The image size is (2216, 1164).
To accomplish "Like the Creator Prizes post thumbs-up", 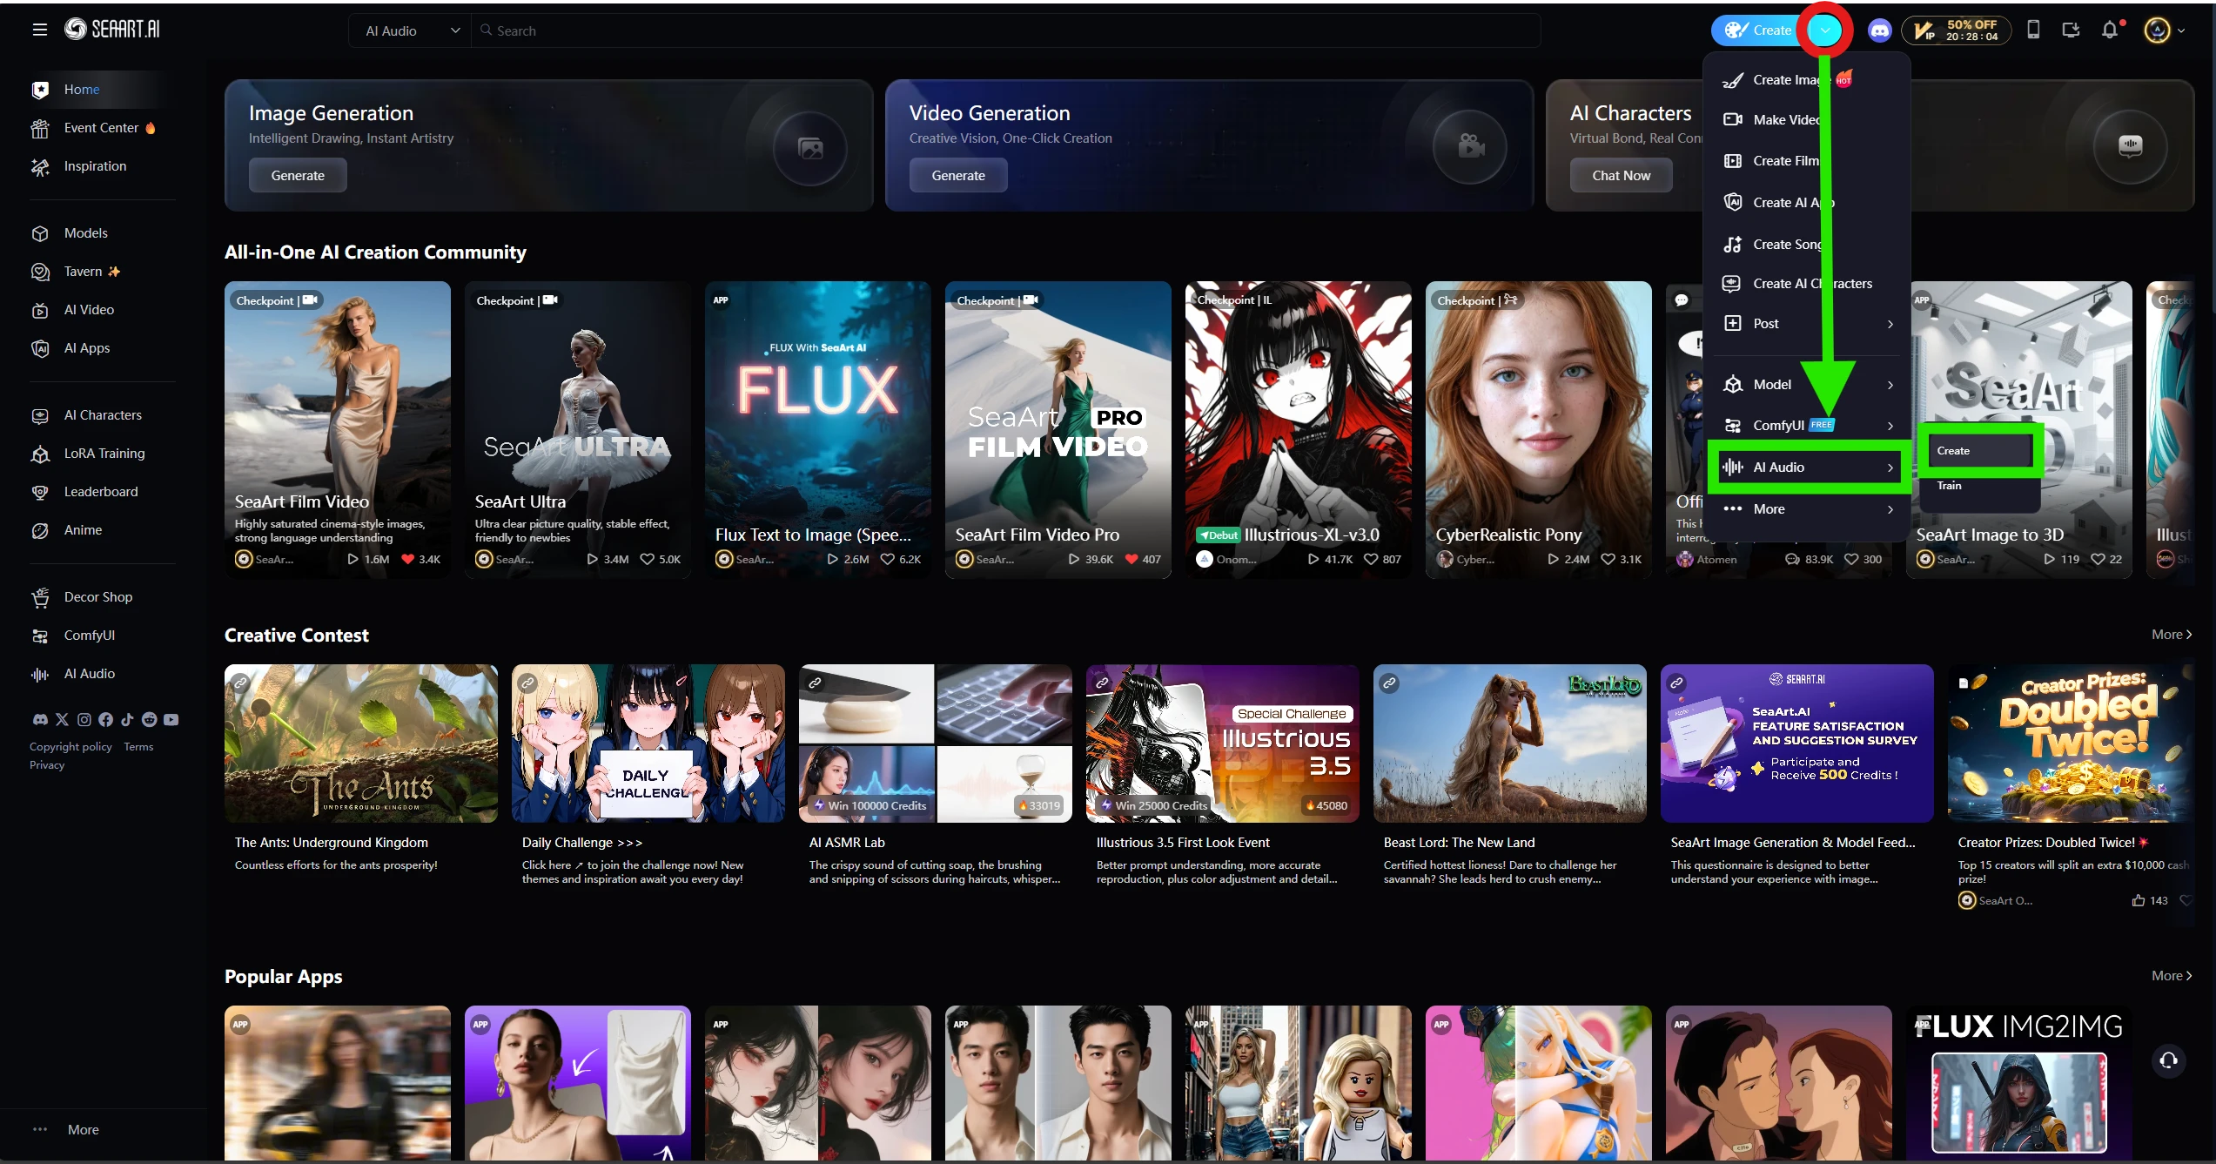I will (x=2138, y=900).
